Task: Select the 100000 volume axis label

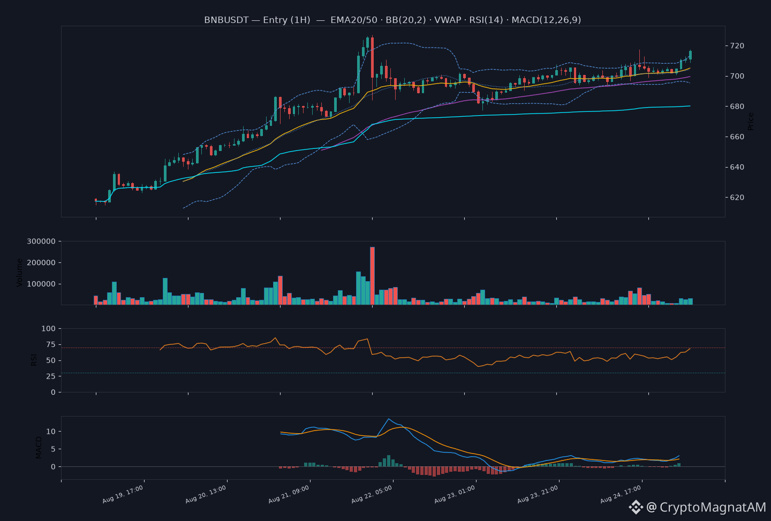Action: [41, 284]
